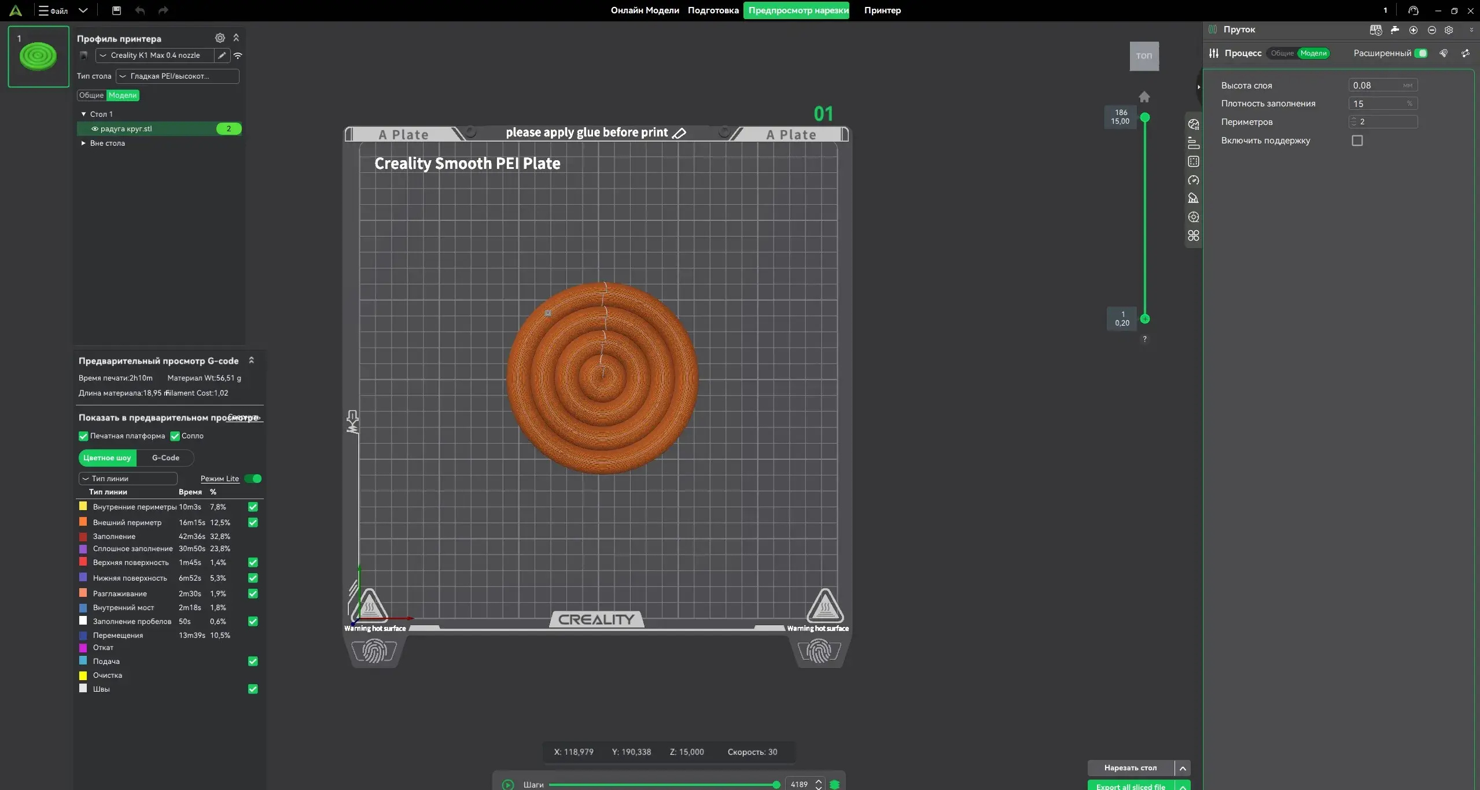Switch off Режим Lite toggle
Screen dimensions: 1480x790
(x=253, y=479)
